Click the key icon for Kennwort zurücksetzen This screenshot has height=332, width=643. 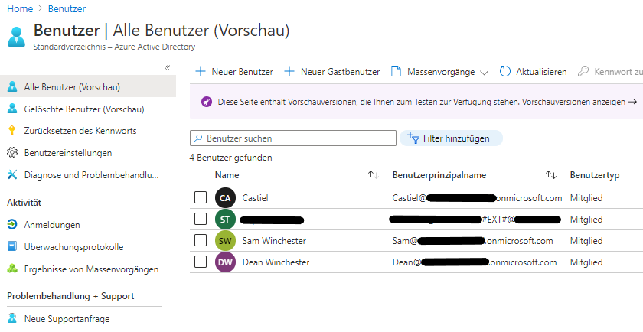pyautogui.click(x=583, y=71)
